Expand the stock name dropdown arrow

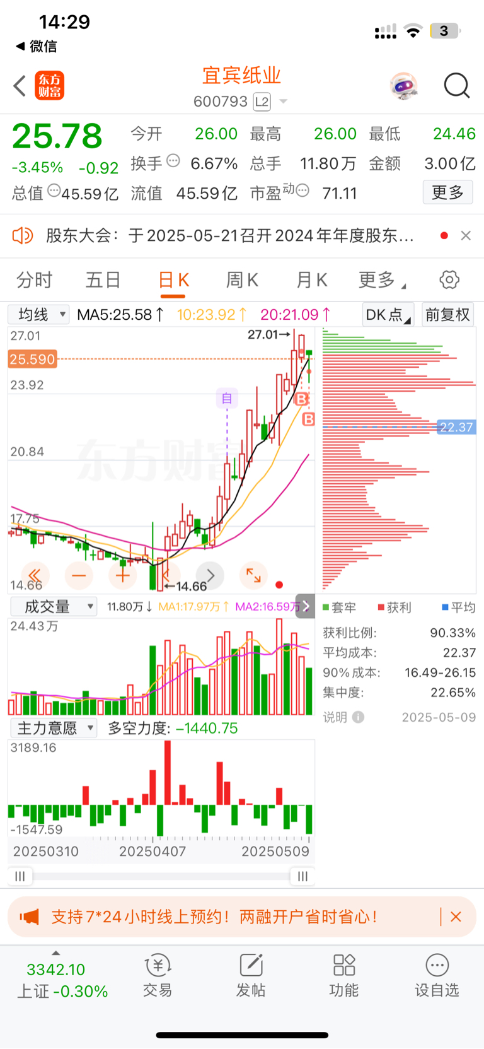(x=283, y=102)
